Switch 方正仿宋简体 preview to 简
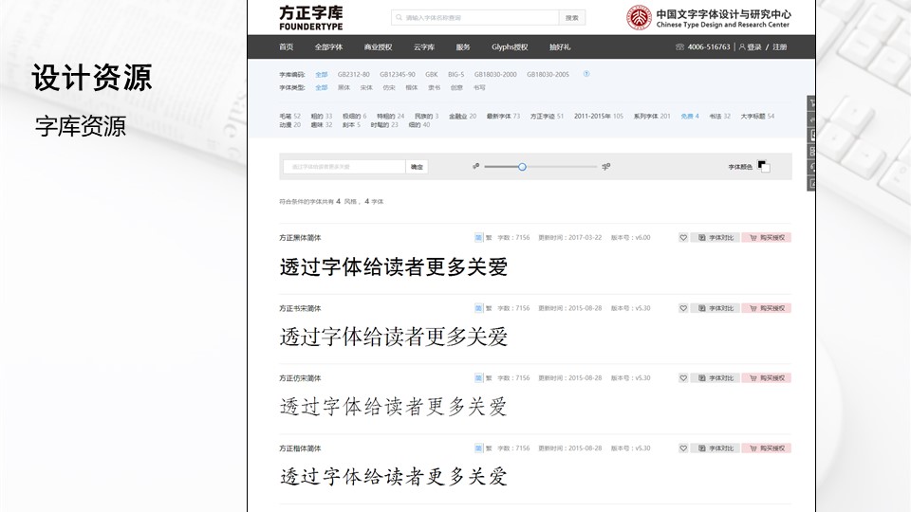 click(478, 378)
